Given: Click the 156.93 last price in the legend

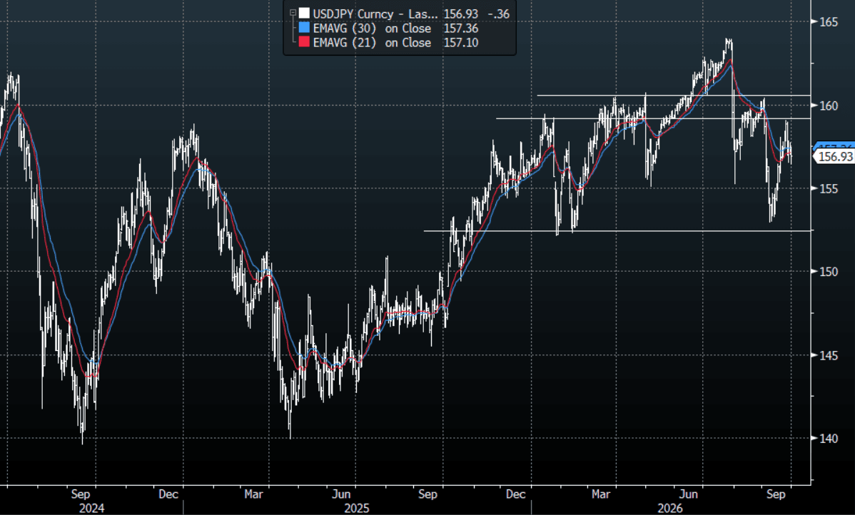Looking at the screenshot, I should point(461,14).
